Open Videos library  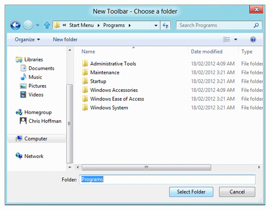click(36, 95)
